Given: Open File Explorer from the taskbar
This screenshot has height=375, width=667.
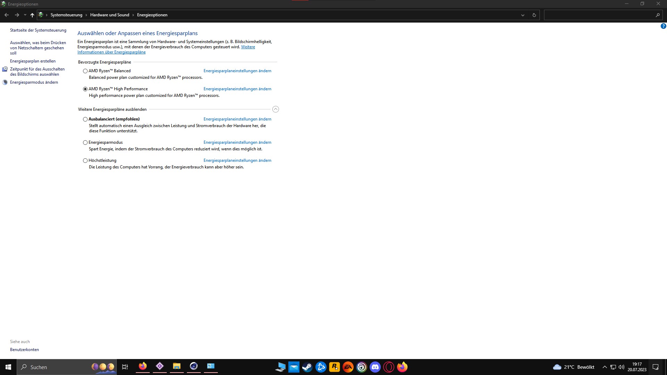Looking at the screenshot, I should tap(177, 367).
